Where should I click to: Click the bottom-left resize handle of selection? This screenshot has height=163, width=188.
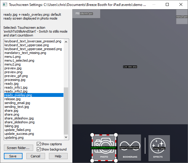pyautogui.click(x=92, y=161)
